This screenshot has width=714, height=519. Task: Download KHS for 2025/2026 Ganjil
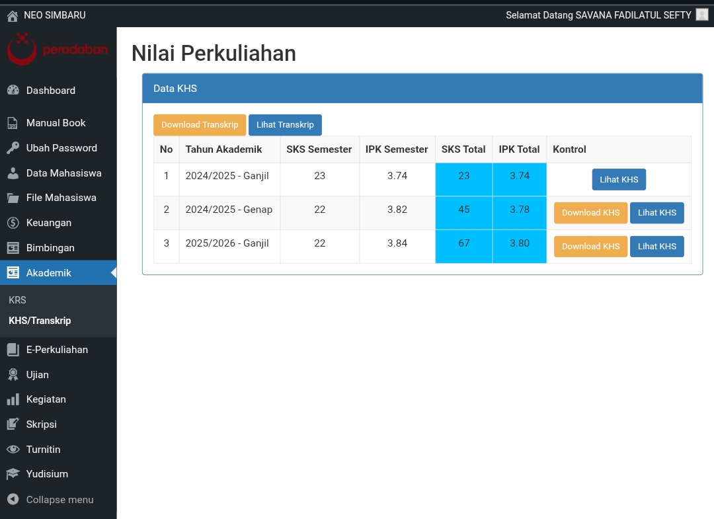(590, 247)
